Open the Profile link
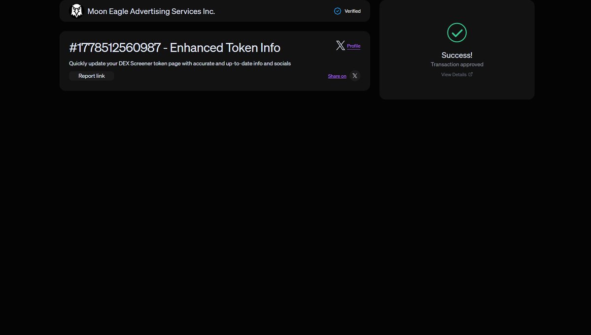 [353, 46]
